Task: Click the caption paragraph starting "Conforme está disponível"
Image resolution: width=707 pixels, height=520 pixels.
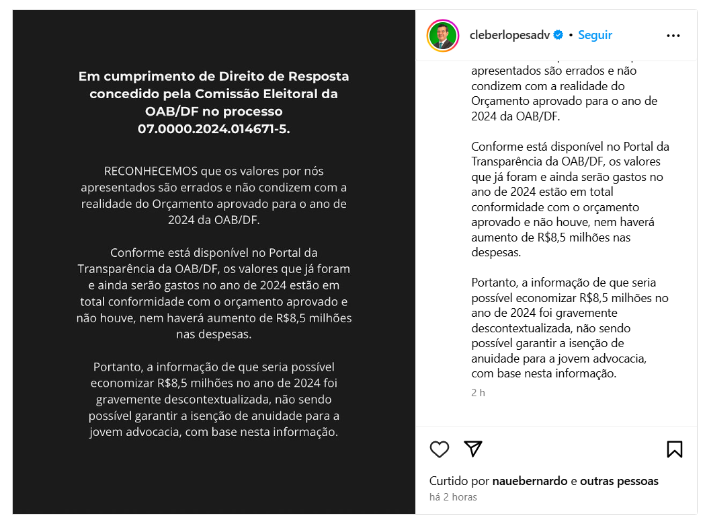Action: click(571, 199)
